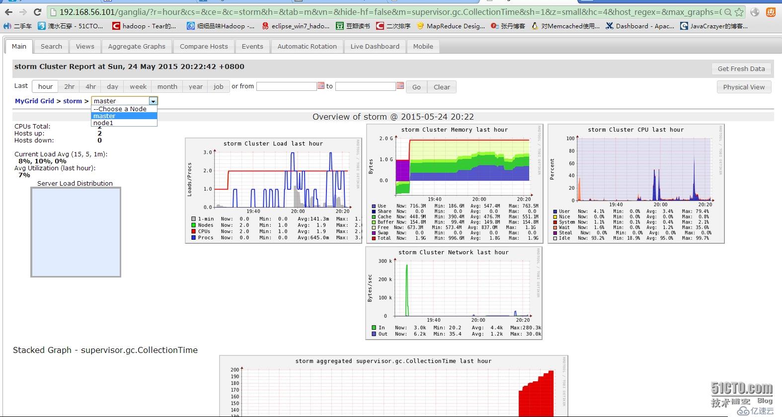Open the storm breadcrumb link
Viewport: 782px width, 417px height.
pyautogui.click(x=73, y=101)
